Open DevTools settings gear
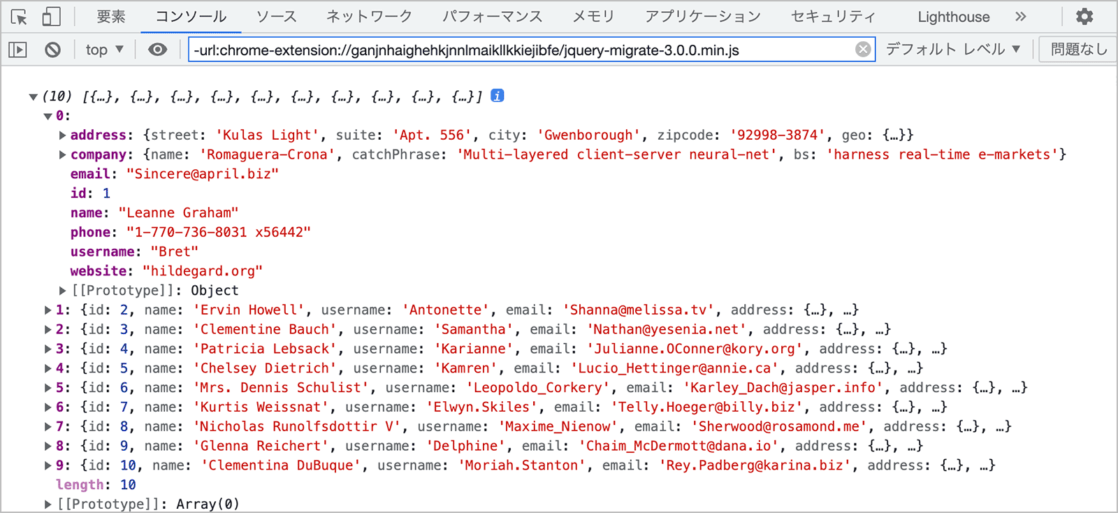 pos(1084,17)
